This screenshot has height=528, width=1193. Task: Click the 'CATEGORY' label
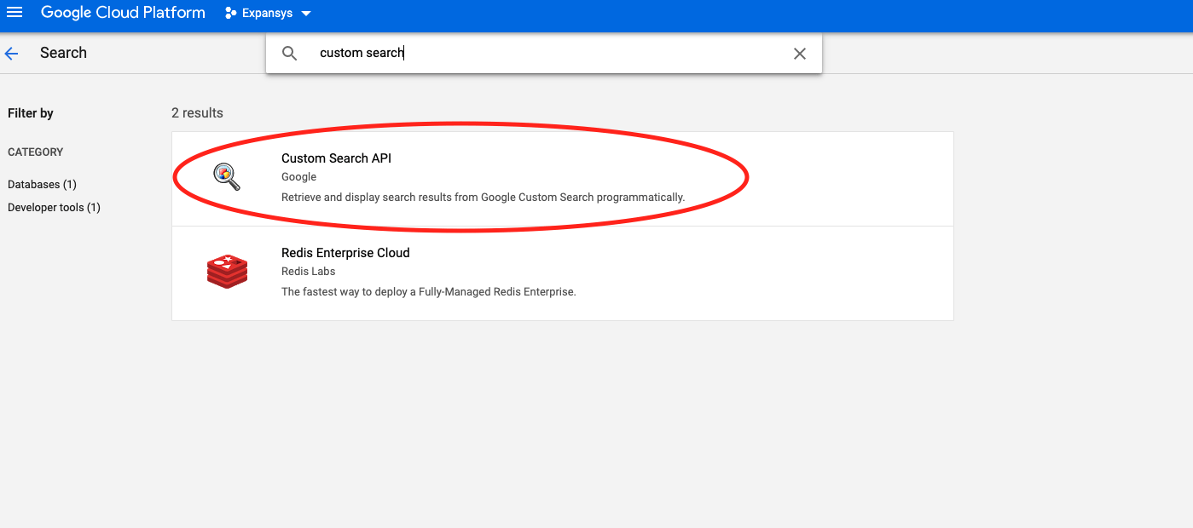(36, 152)
